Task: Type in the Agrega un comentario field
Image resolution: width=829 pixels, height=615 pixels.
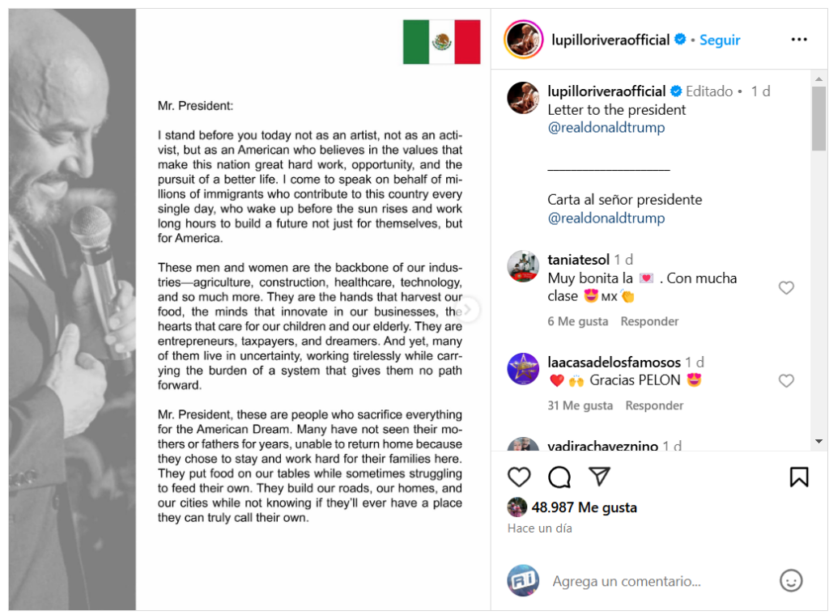Action: (x=648, y=581)
